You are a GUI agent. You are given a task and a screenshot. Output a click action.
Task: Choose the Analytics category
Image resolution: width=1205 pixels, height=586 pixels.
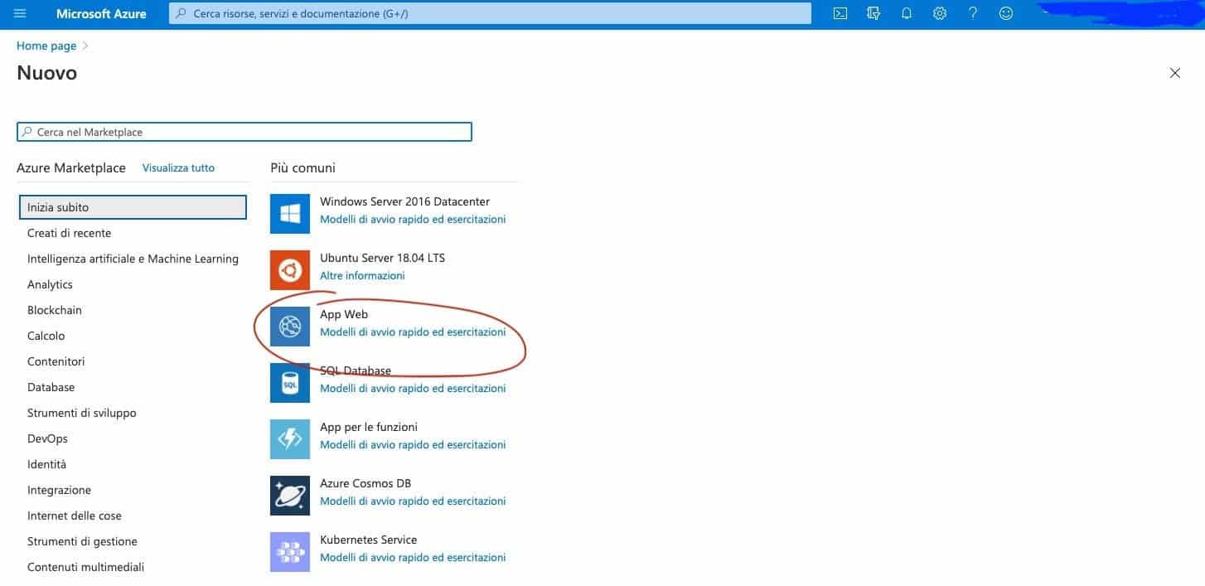(50, 284)
